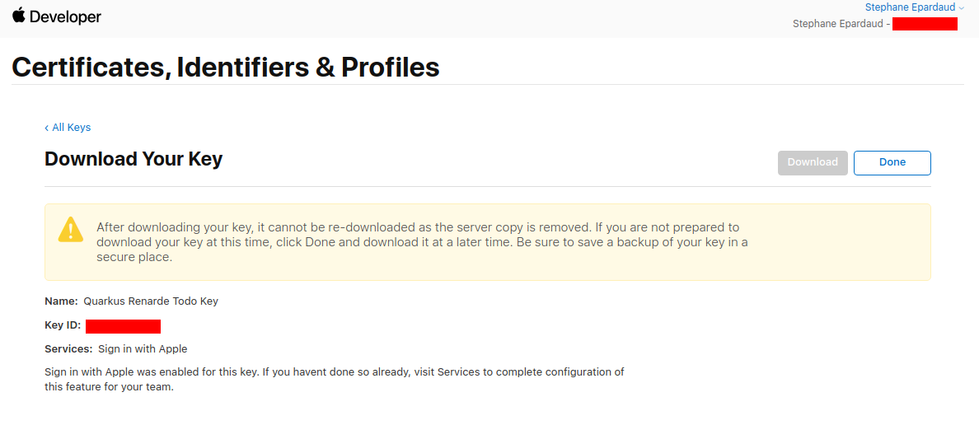
Task: Click the yellow warning triangle icon
Action: click(71, 230)
